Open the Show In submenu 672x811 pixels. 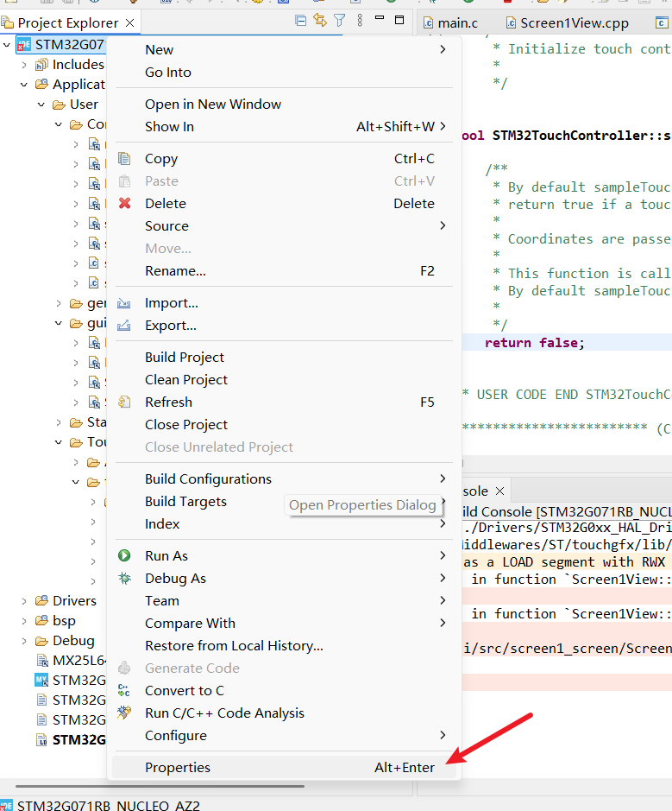point(284,127)
